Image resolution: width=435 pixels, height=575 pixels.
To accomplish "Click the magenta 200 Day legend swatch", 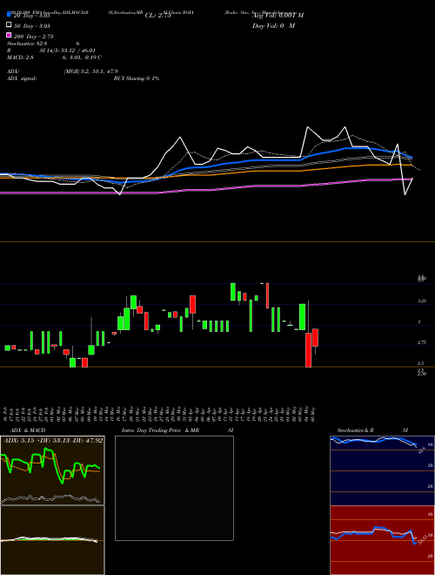I will point(9,36).
